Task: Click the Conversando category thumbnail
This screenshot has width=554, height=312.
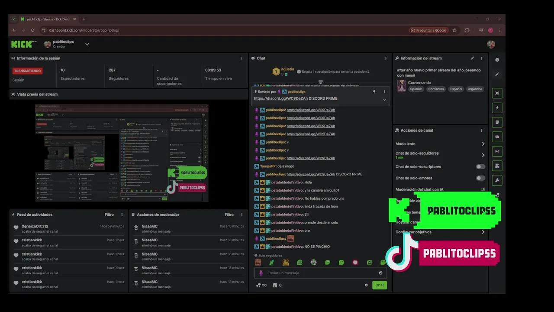Action: (x=402, y=85)
